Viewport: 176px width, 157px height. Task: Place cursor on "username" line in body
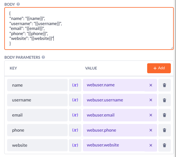[x=36, y=24]
